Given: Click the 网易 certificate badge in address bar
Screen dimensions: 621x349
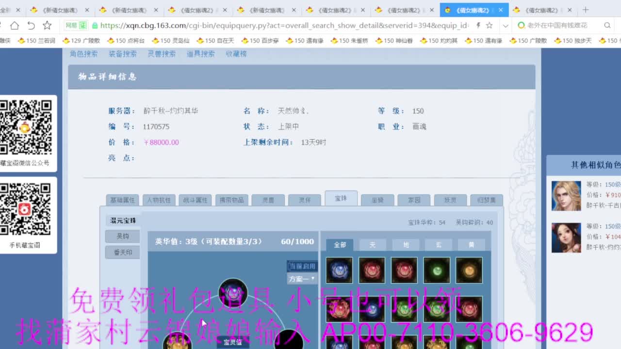Looking at the screenshot, I should (x=76, y=26).
